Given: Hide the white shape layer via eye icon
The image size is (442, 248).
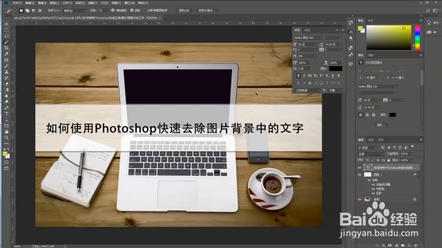Looking at the screenshot, I should pos(359,174).
